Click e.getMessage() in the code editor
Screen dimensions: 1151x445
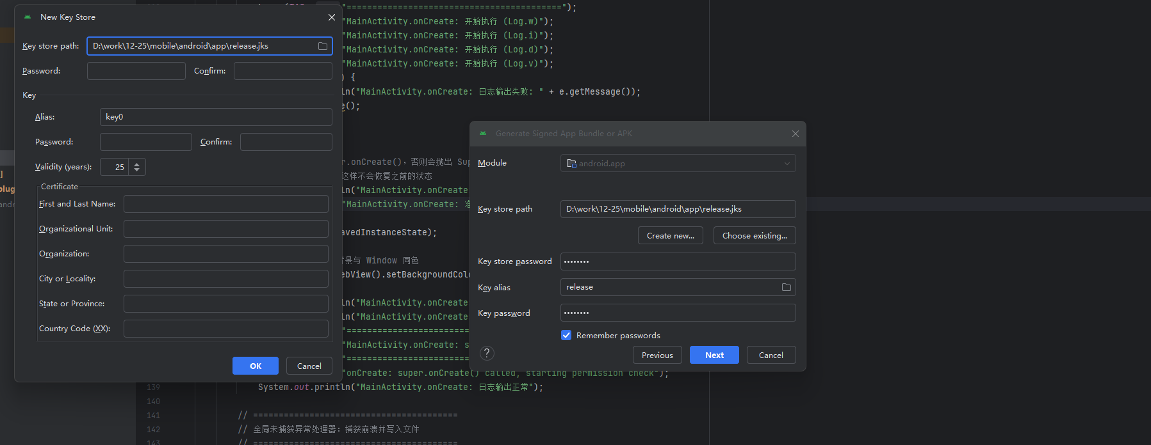point(595,92)
